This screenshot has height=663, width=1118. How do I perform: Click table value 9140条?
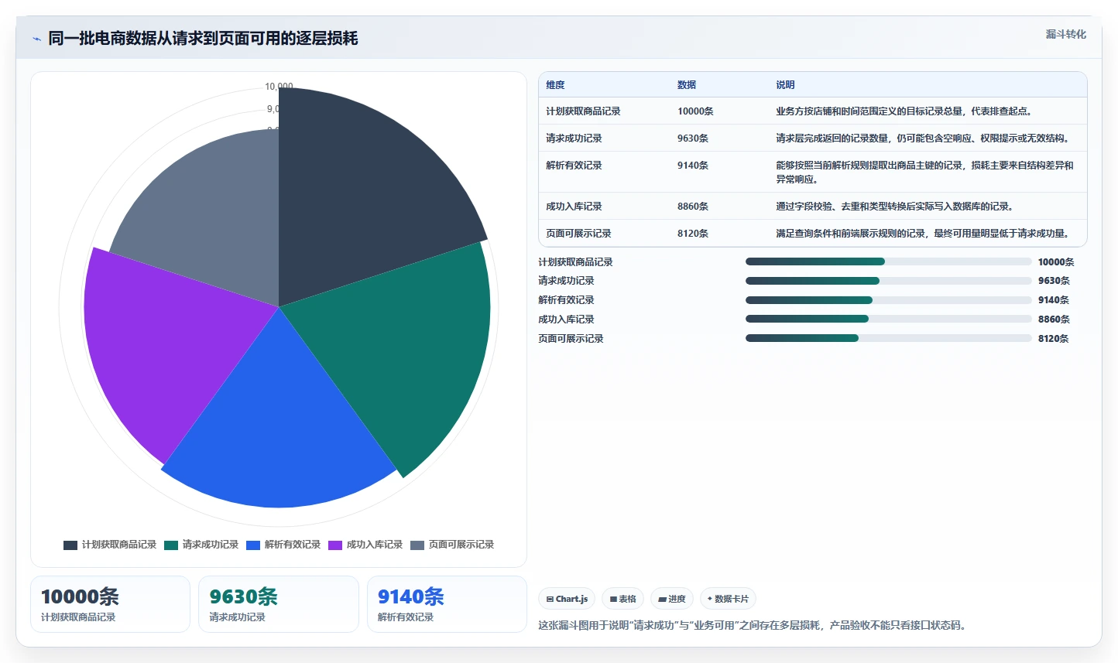(x=693, y=166)
